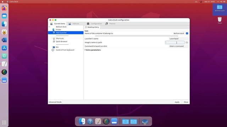The width and height of the screenshot is (227, 127).
Task: Open the technocrysis folder on the desktop
Action: (220, 8)
